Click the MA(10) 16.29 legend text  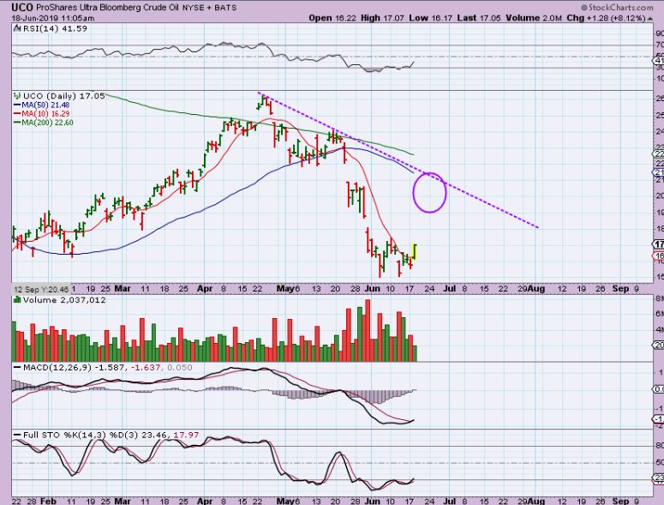[x=45, y=114]
